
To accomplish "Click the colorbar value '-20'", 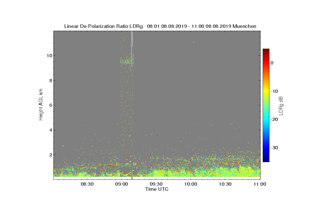I will (x=274, y=120).
